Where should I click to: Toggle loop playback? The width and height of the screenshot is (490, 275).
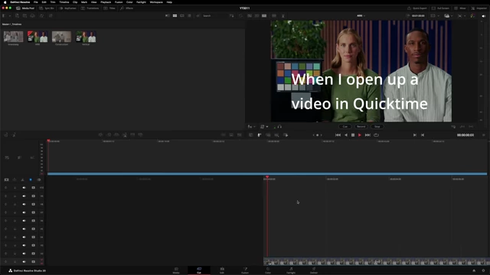click(376, 135)
